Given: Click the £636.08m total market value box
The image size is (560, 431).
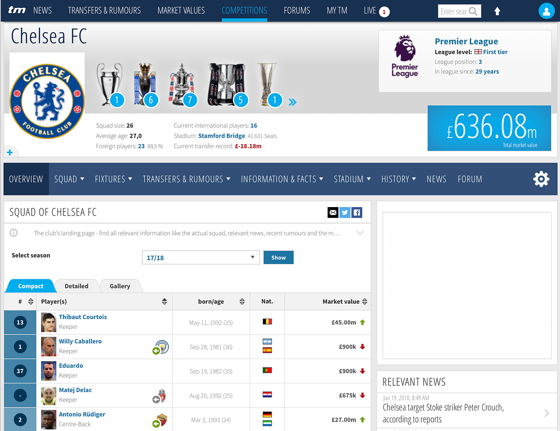Looking at the screenshot, I should [489, 128].
